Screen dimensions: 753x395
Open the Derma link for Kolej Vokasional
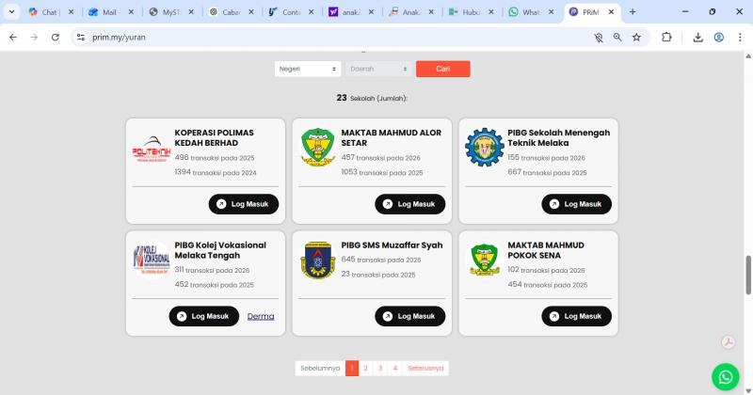(x=261, y=317)
